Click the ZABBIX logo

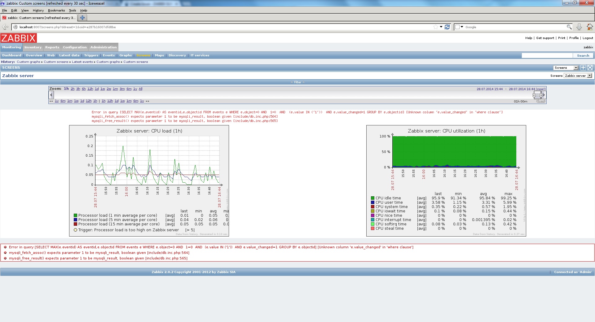click(19, 38)
